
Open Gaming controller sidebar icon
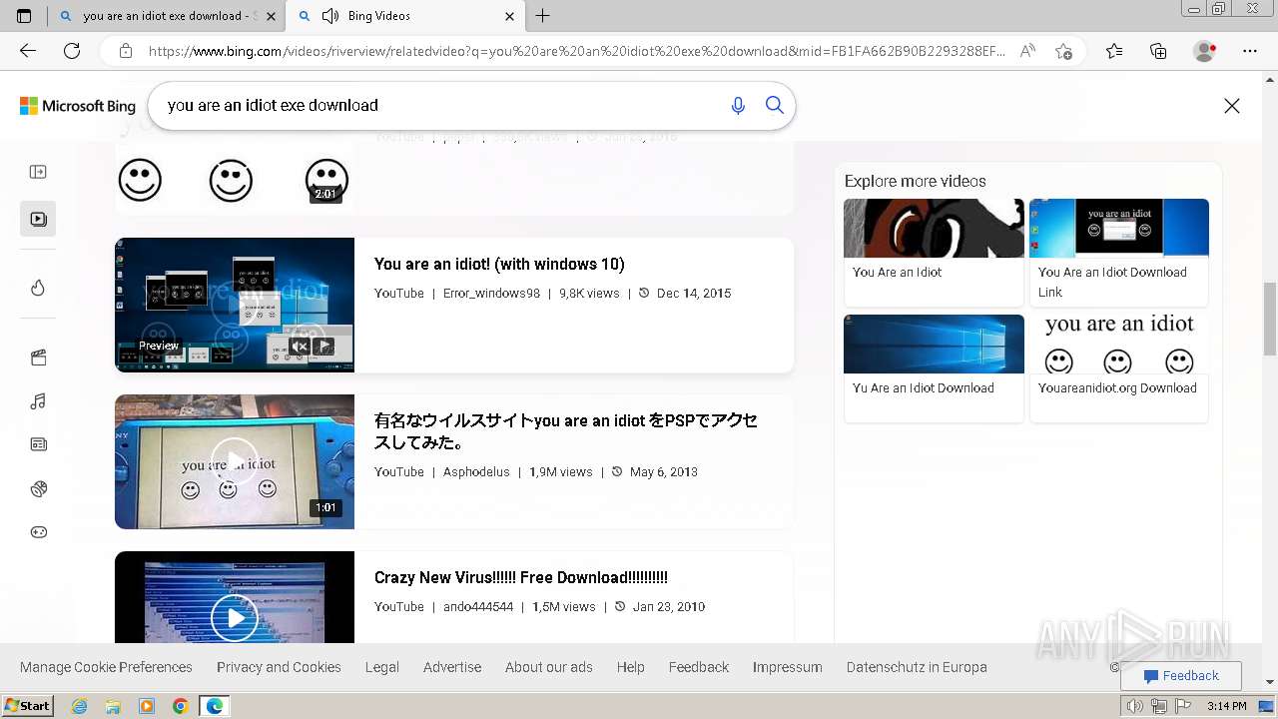38,532
